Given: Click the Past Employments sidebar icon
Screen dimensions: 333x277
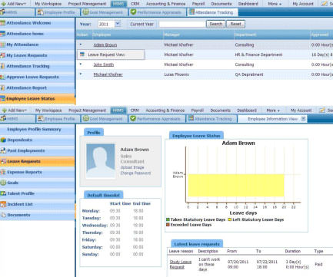Looking at the screenshot, I should click(x=3, y=150).
